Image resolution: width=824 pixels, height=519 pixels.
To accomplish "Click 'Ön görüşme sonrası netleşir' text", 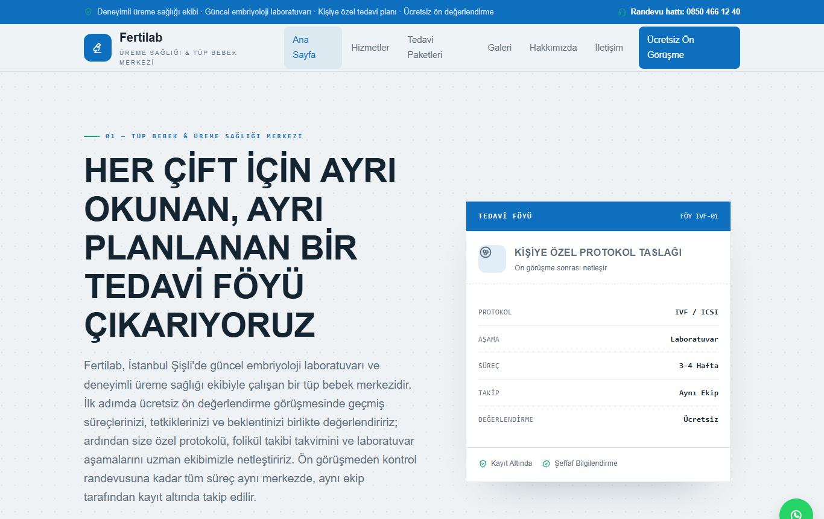I will [560, 268].
